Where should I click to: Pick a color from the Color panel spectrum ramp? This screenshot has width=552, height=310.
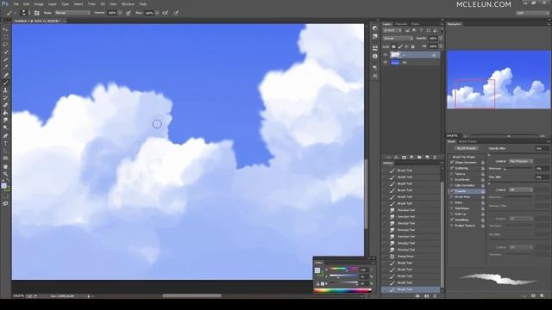click(x=342, y=291)
